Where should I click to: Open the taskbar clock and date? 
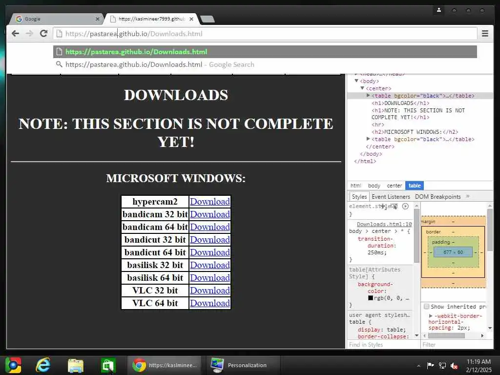pyautogui.click(x=479, y=366)
